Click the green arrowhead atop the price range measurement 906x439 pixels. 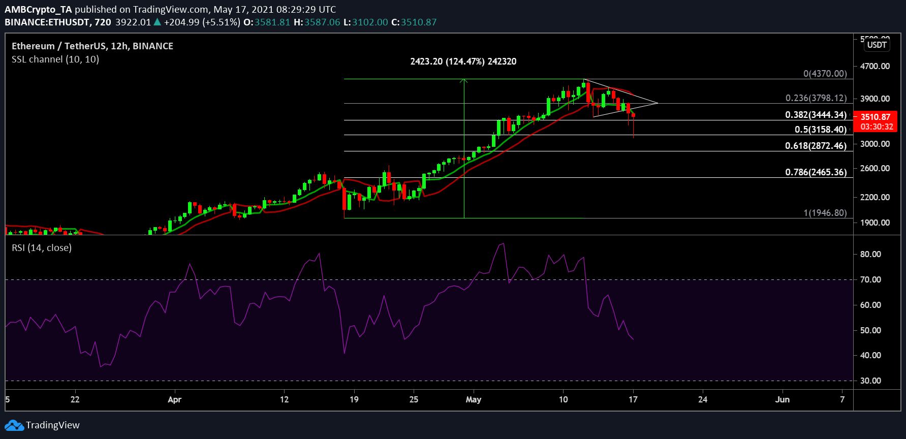464,80
